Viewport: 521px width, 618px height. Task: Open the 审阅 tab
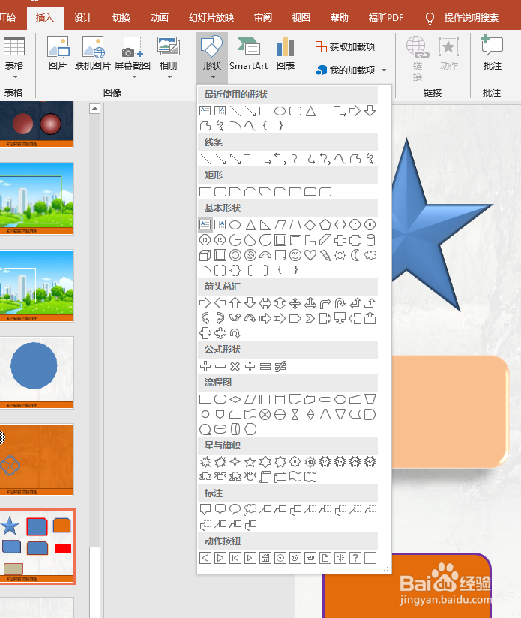click(x=263, y=18)
